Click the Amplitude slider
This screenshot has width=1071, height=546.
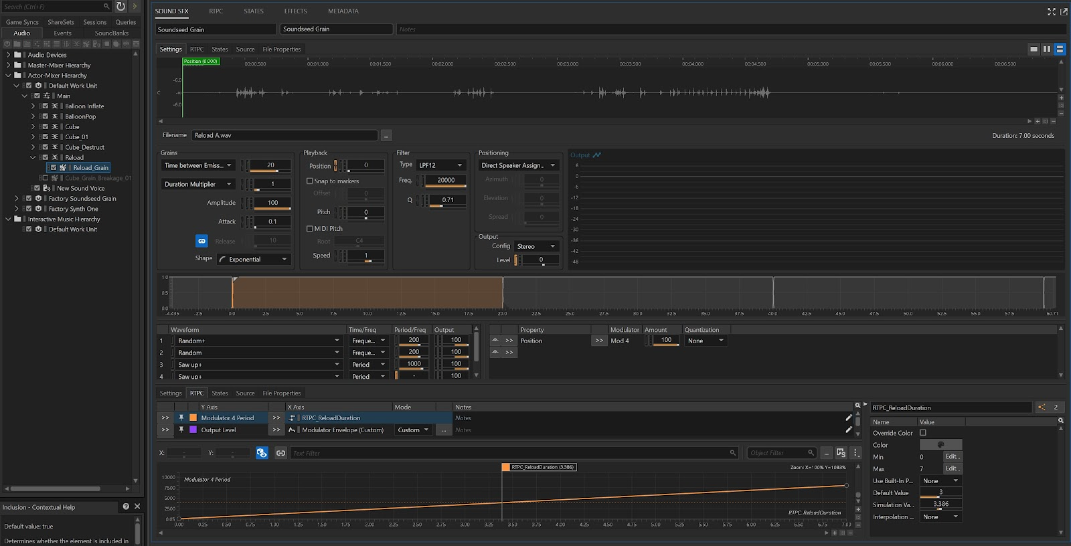pyautogui.click(x=272, y=209)
